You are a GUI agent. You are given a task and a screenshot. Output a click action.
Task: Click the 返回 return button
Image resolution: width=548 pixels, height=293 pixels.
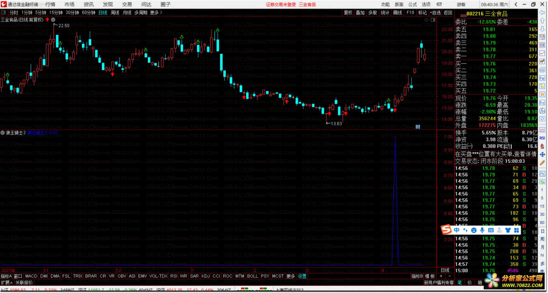pyautogui.click(x=448, y=12)
